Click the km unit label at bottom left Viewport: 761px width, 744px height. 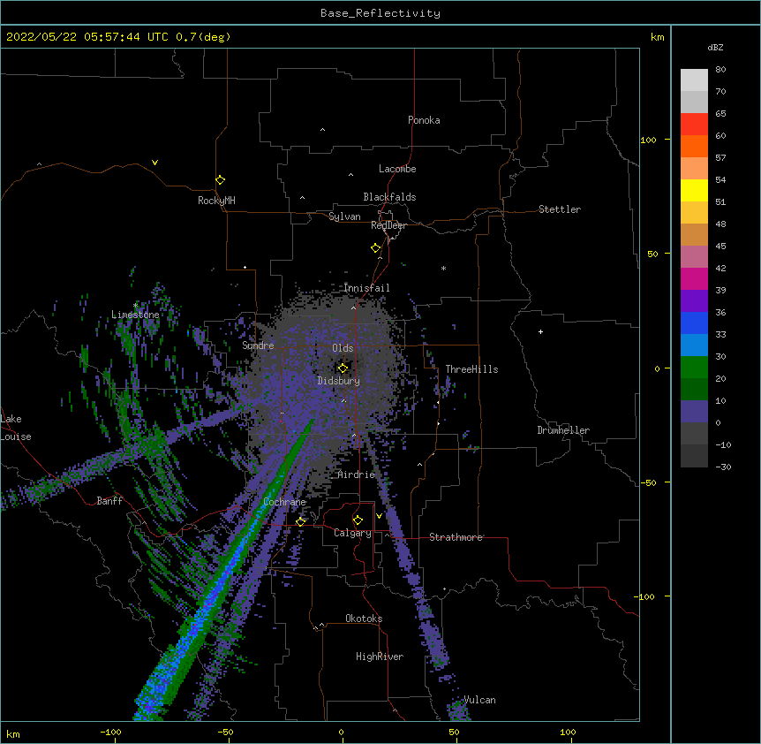point(13,734)
